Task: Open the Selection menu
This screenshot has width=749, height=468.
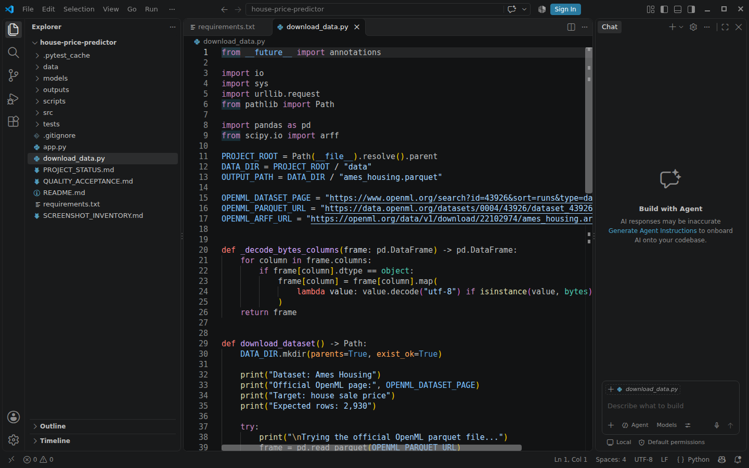Action: tap(79, 9)
